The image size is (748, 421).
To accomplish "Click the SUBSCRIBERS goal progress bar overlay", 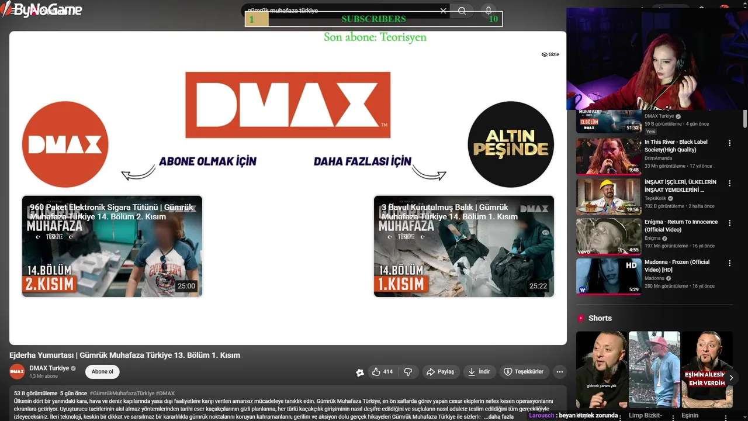I will tap(373, 19).
